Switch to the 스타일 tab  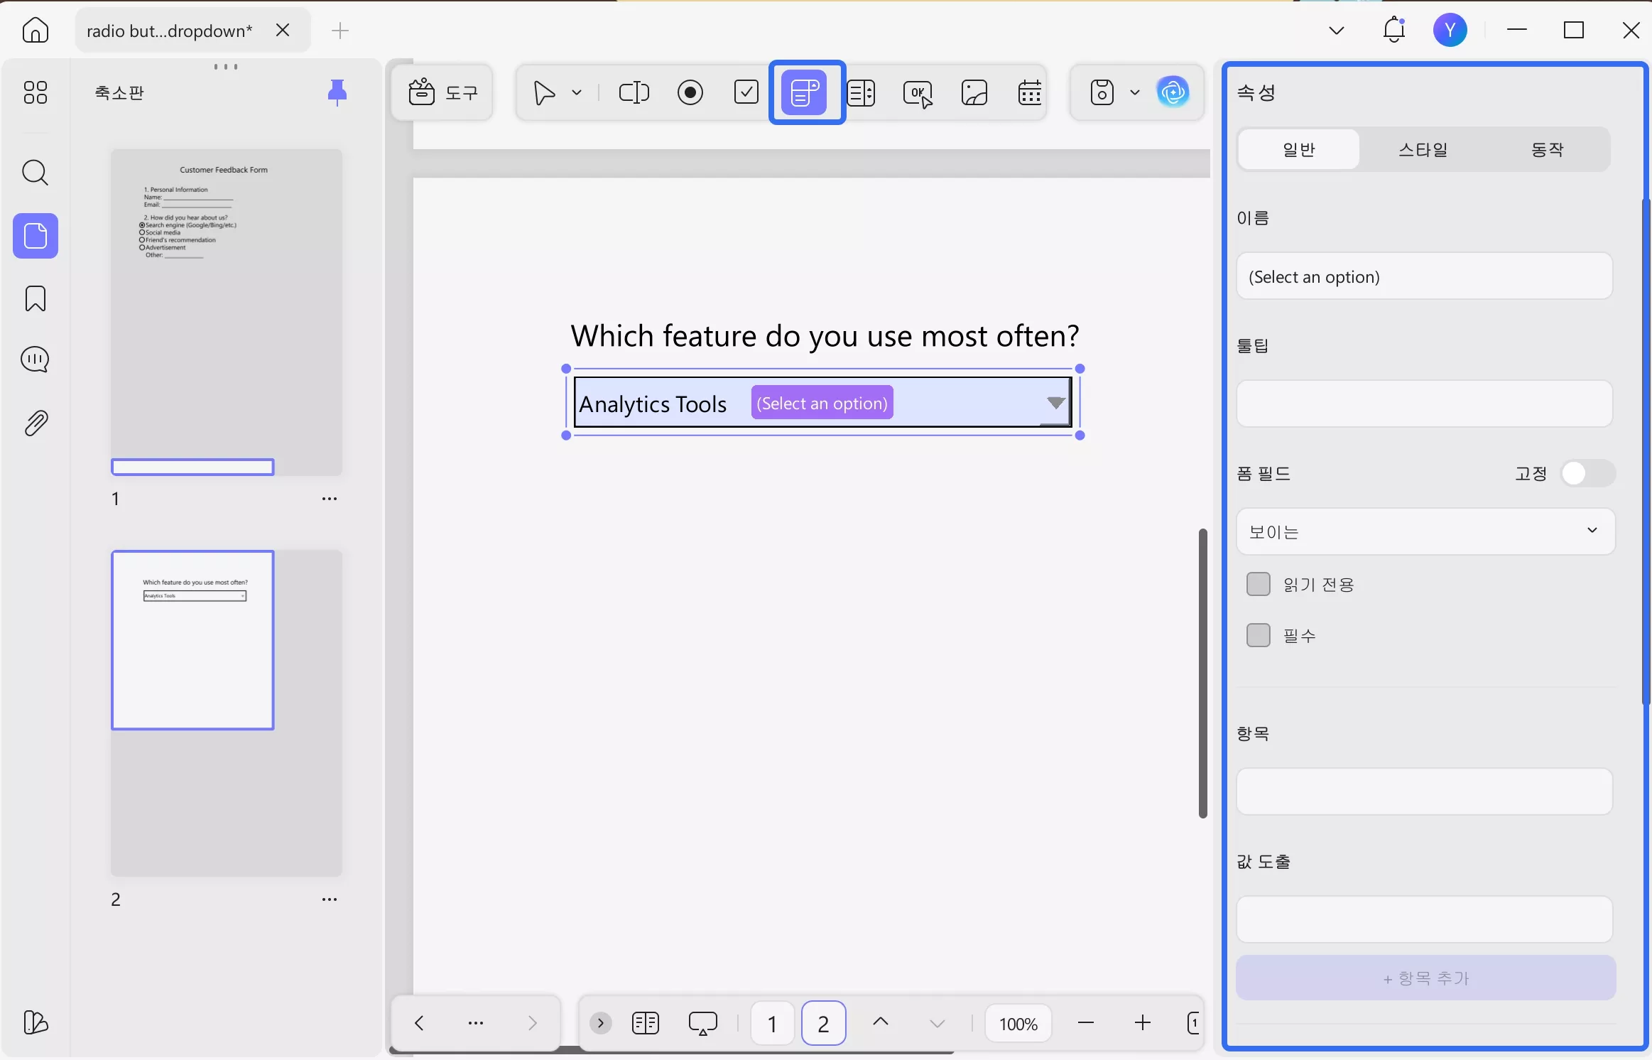tap(1423, 149)
